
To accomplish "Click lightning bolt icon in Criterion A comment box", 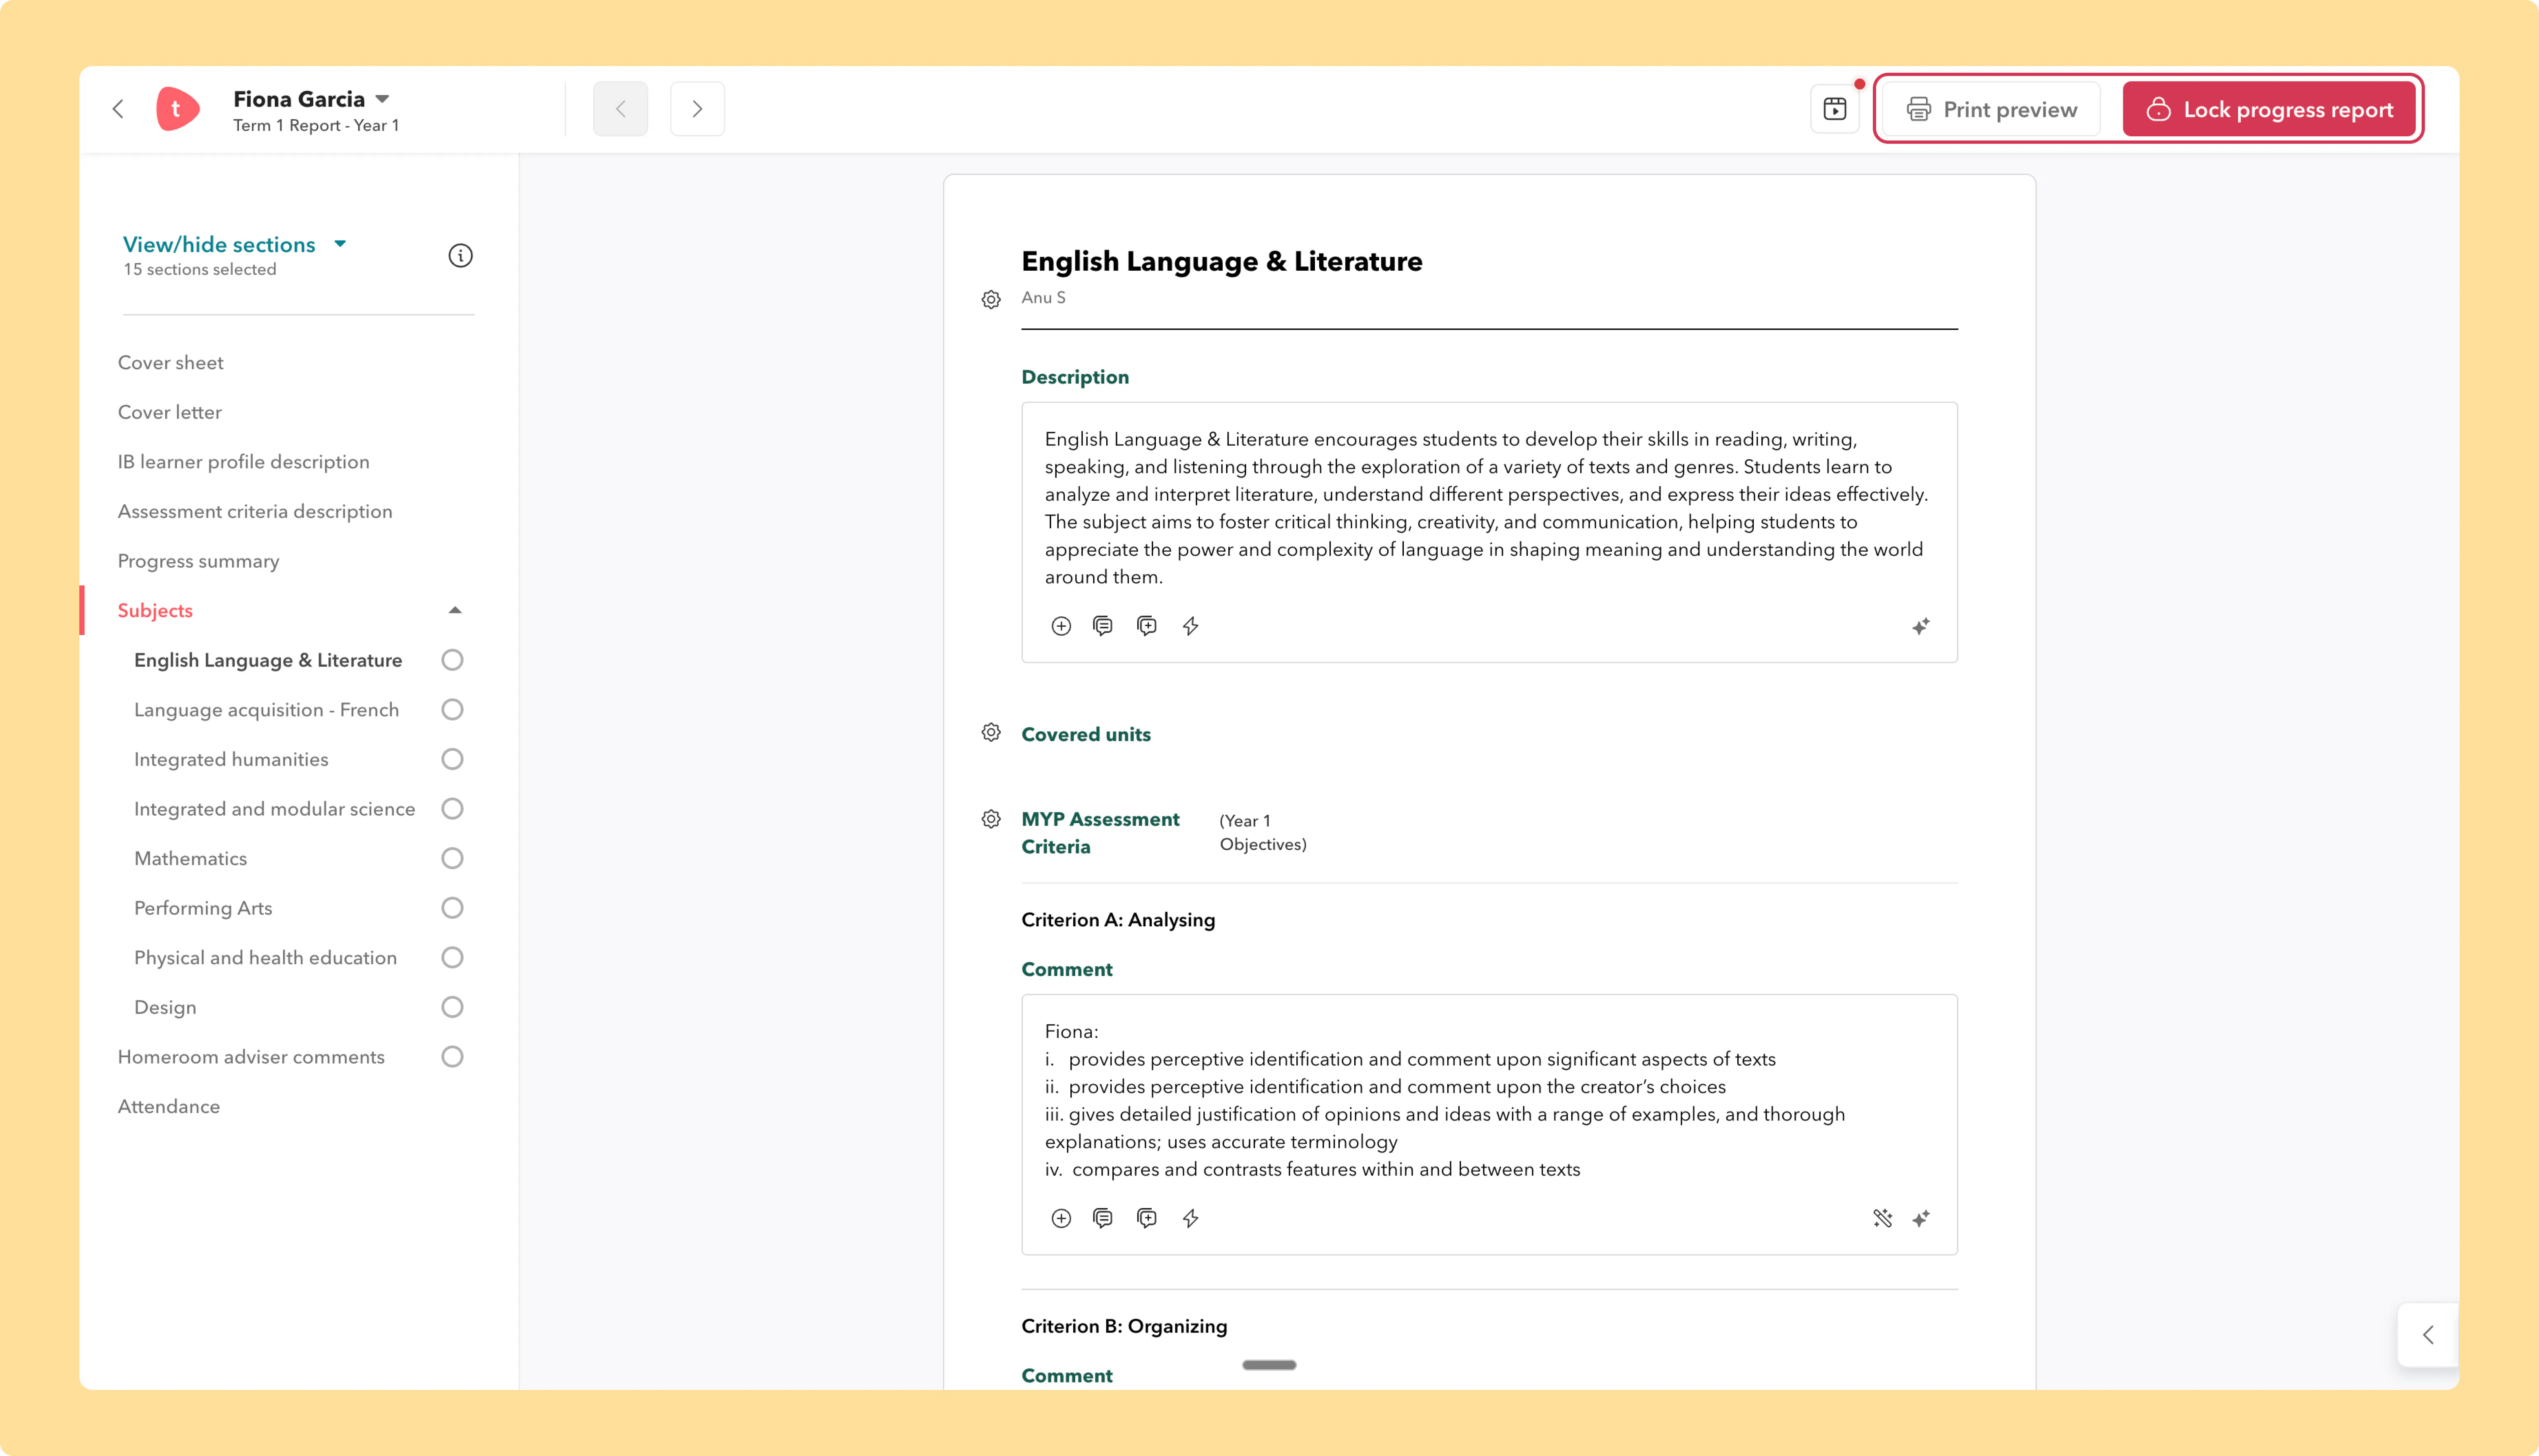I will [x=1190, y=1218].
